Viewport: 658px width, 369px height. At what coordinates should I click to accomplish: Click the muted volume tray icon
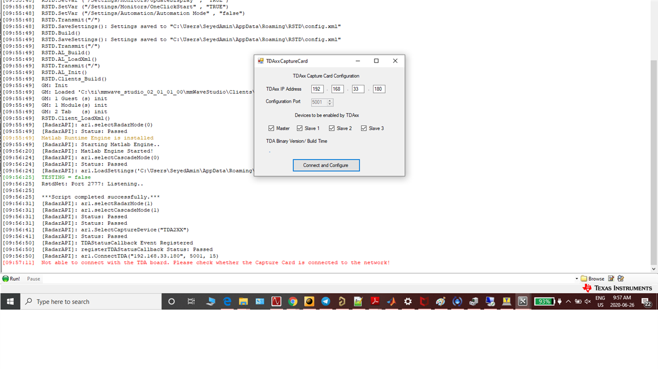tap(587, 301)
